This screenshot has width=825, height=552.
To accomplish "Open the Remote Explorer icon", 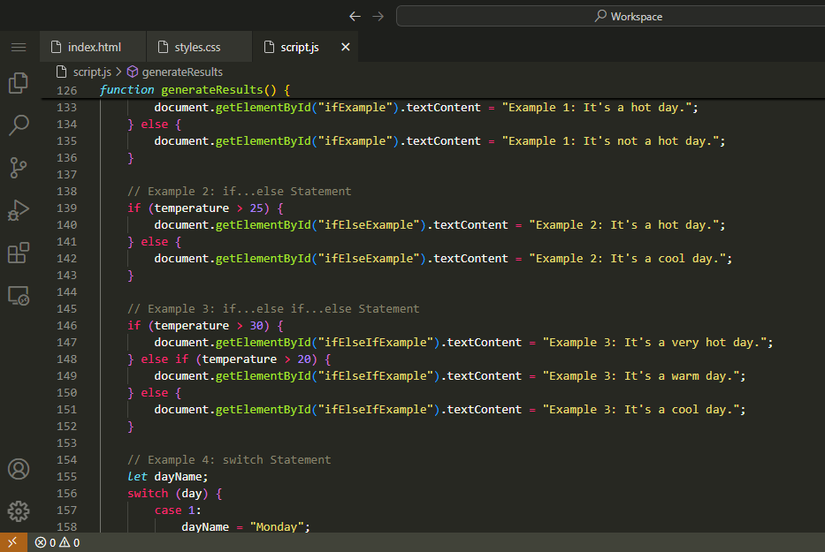I will [x=19, y=296].
